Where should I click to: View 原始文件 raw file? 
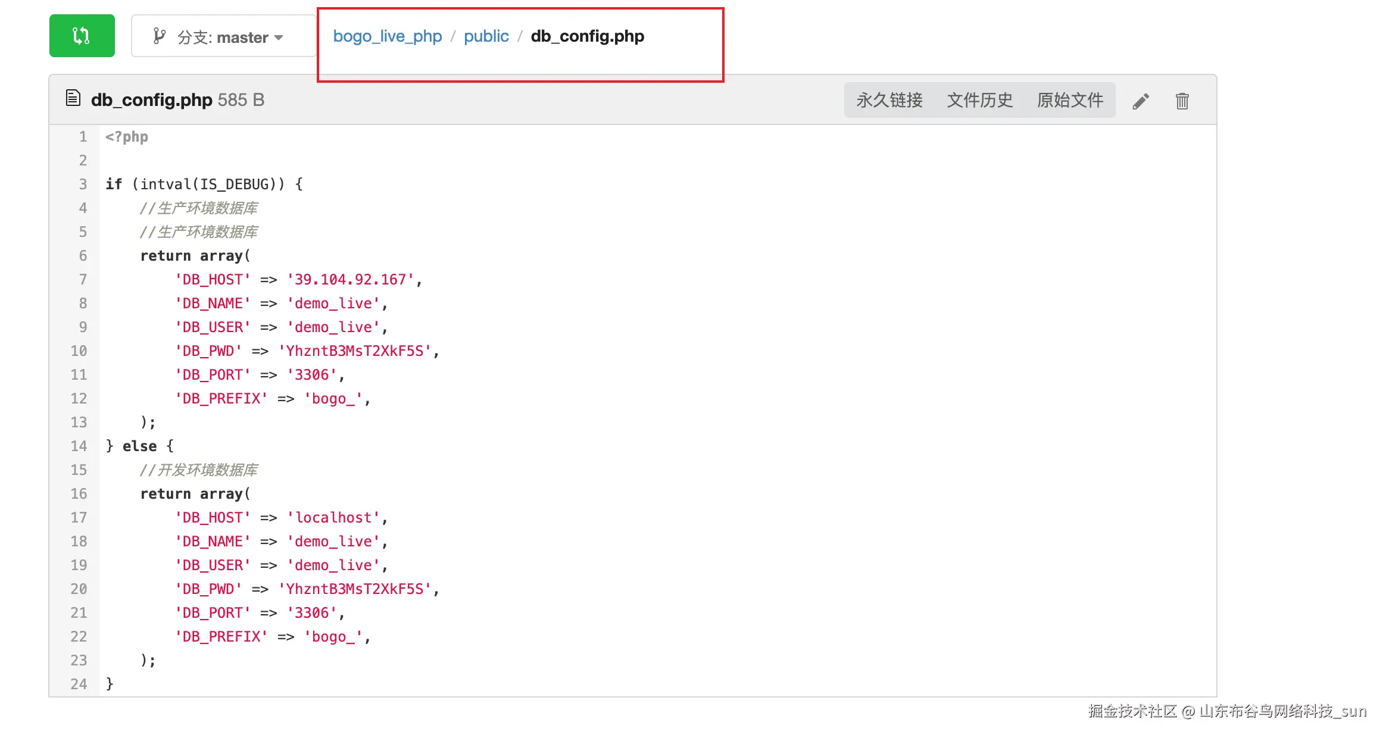click(x=1070, y=100)
